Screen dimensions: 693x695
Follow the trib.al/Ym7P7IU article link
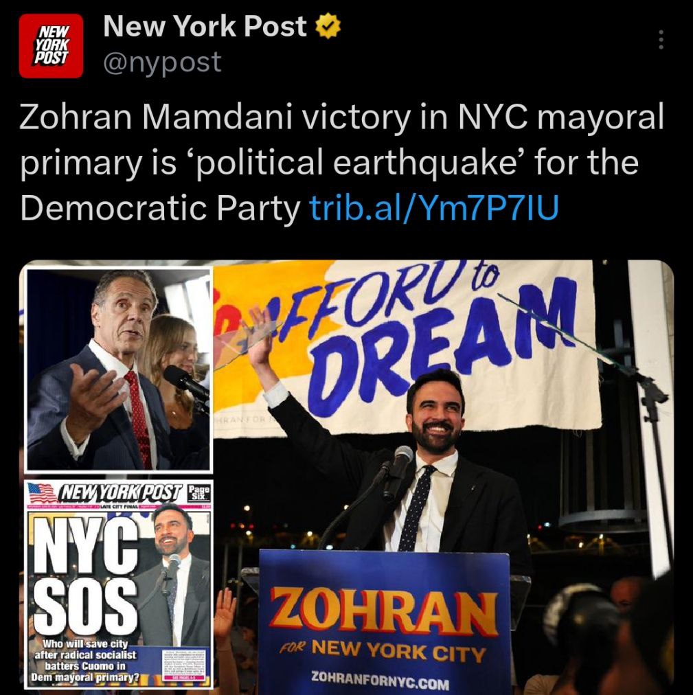[x=433, y=207]
